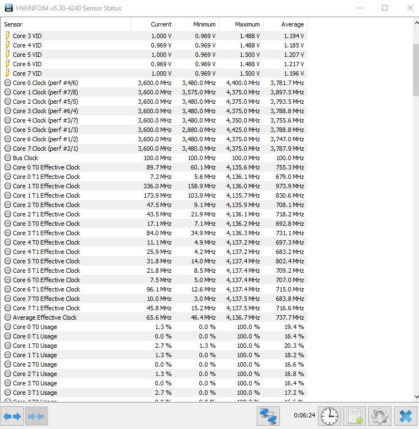Select Core 3 T0 Effective Clock row
Viewport: 419px width, 429px height.
[x=154, y=224]
